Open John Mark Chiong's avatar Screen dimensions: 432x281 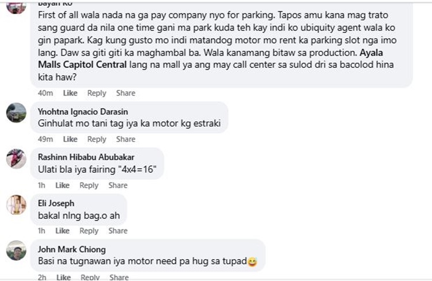tap(16, 250)
